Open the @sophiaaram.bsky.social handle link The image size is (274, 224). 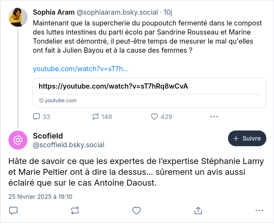coord(117,13)
